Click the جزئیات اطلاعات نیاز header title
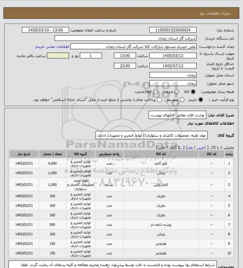 point(215,13)
